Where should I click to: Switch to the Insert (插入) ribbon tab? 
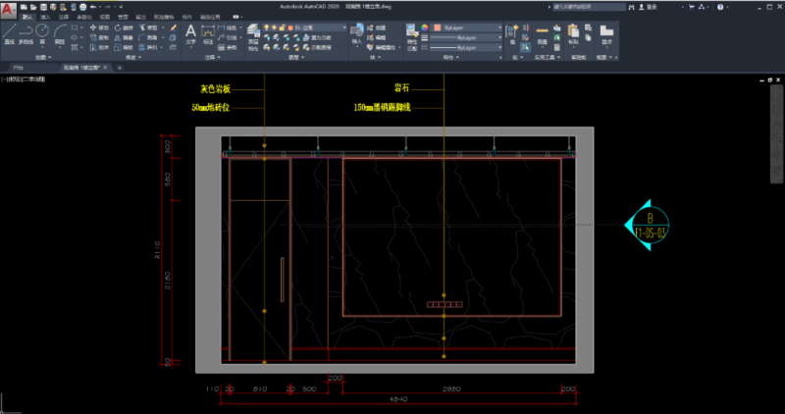coord(45,18)
